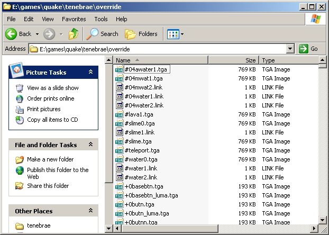Screen dimensions: 329x235
Task: Collapse the Other Places panel
Action: point(90,211)
